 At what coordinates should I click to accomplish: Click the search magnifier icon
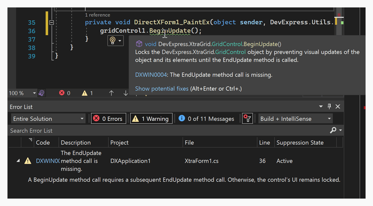pos(333,130)
